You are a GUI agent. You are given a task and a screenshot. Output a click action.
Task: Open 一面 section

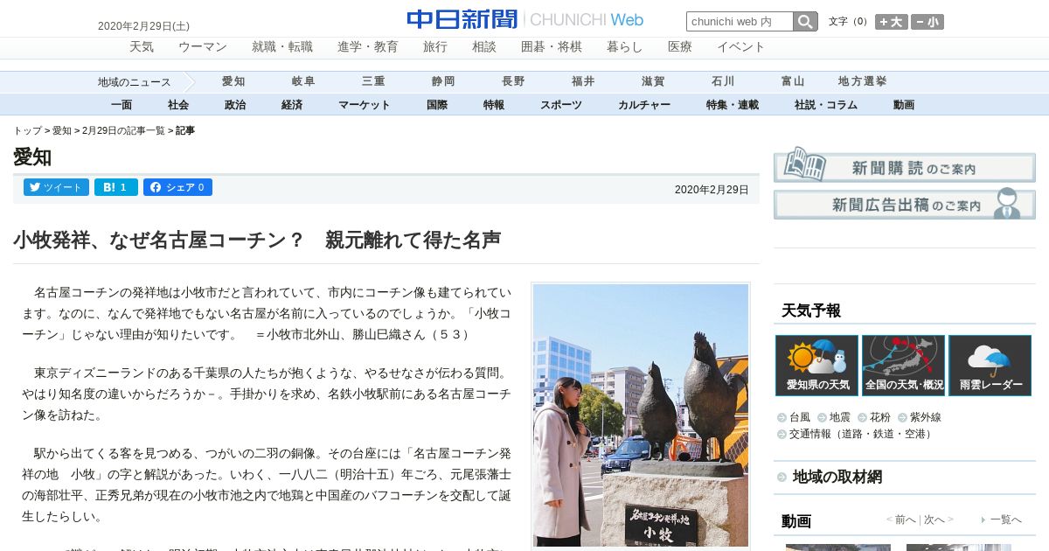click(122, 105)
